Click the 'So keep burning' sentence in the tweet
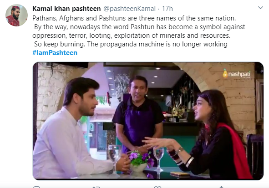 pos(131,44)
